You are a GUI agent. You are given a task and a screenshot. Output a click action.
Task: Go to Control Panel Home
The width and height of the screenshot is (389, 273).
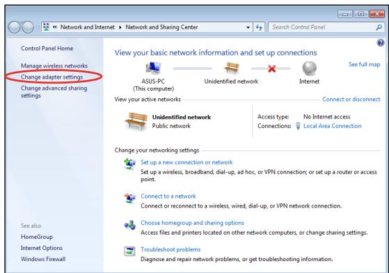pos(47,48)
